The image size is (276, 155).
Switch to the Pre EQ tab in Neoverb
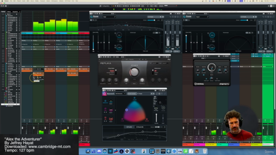tap(129, 127)
